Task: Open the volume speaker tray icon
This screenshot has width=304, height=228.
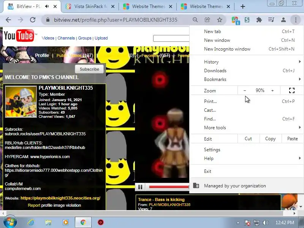Action: pyautogui.click(x=265, y=223)
